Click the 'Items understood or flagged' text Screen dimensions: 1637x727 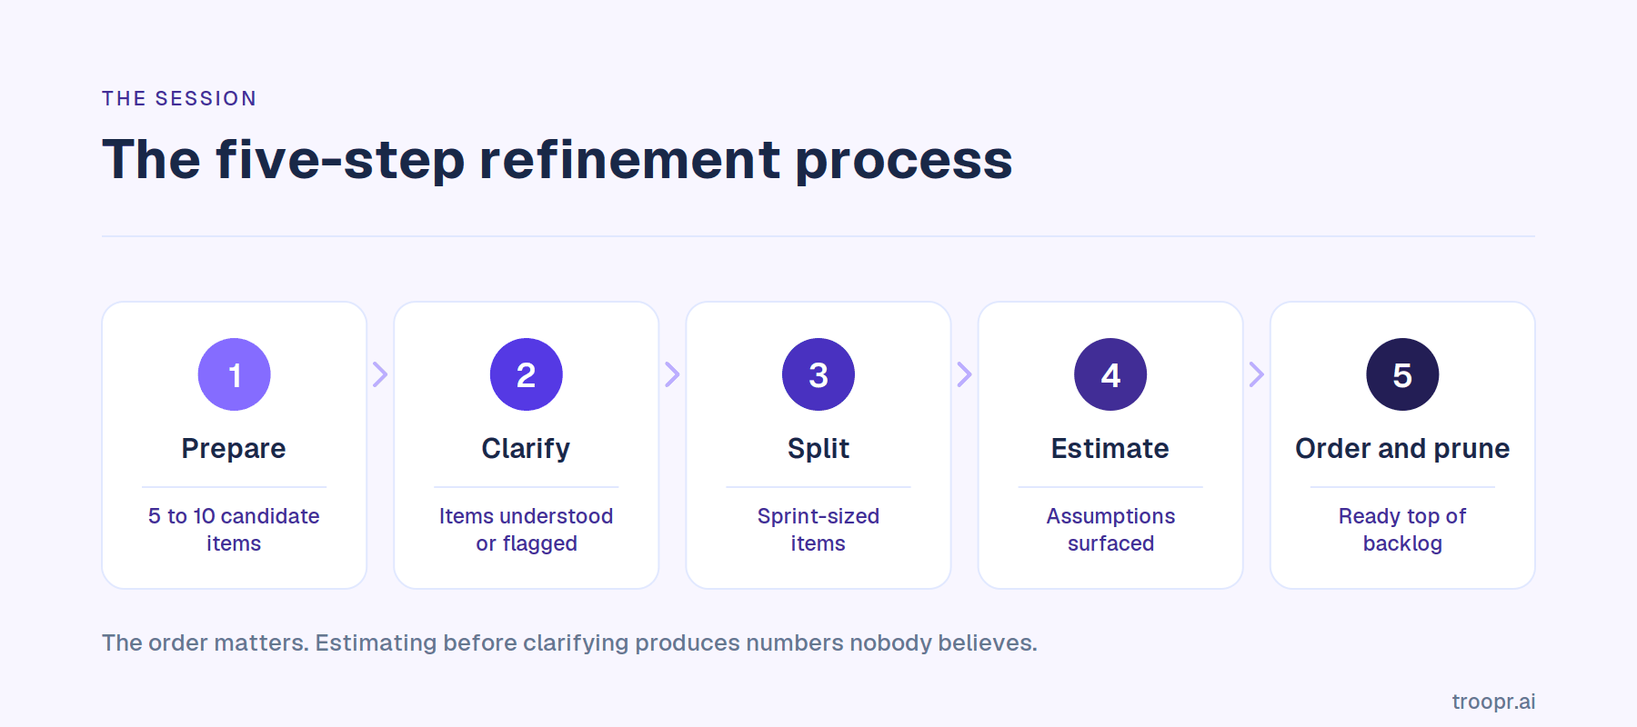pos(527,530)
